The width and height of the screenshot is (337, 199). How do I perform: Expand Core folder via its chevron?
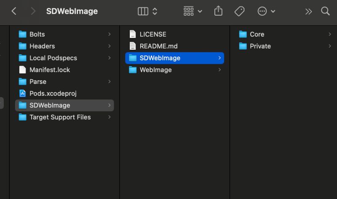330,34
